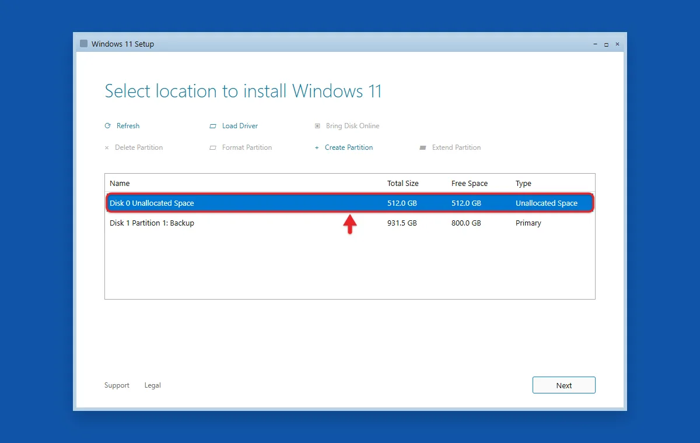Click the Type column header
The height and width of the screenshot is (443, 700).
click(x=524, y=184)
